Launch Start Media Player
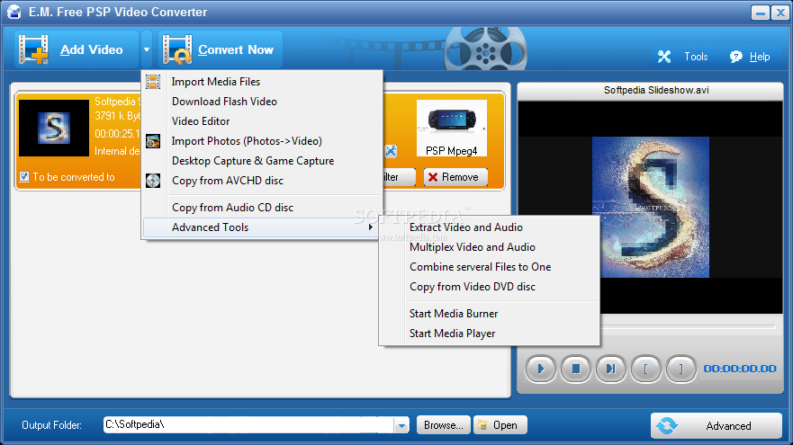 click(x=490, y=334)
